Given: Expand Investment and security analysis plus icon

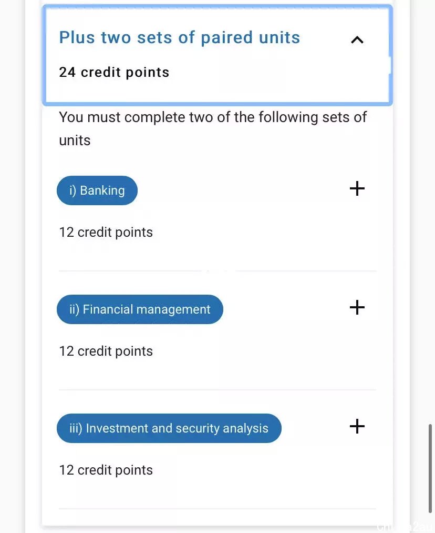Looking at the screenshot, I should coord(357,426).
